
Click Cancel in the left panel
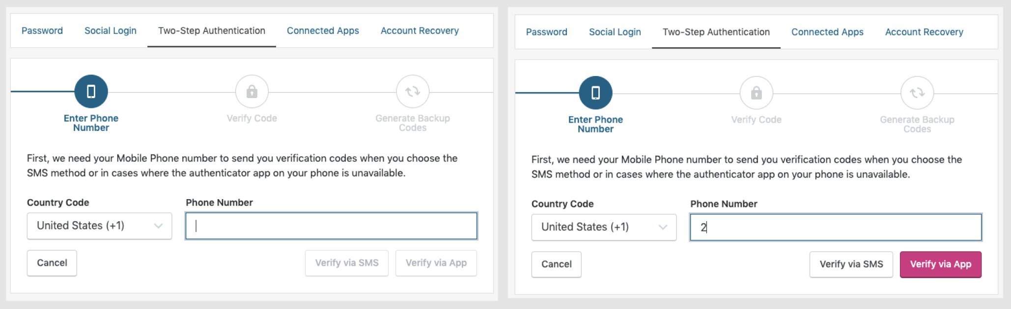[52, 263]
